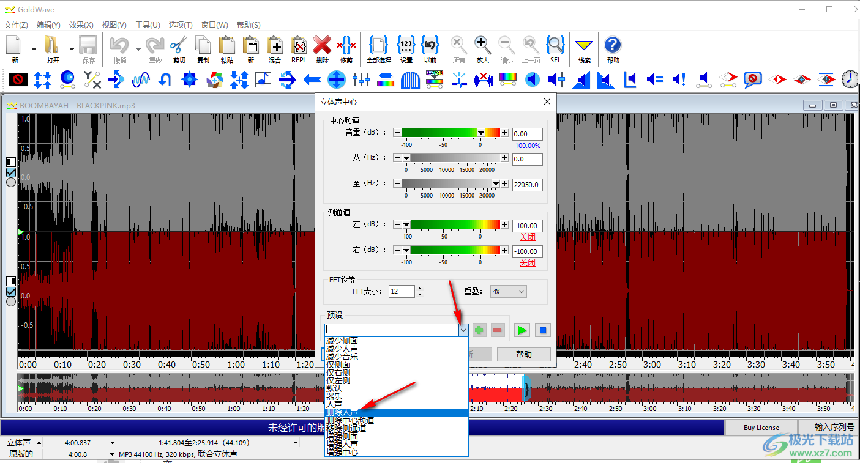The width and height of the screenshot is (860, 463).
Task: Click the 至 (Hz) frequency slider handle
Action: click(x=496, y=183)
